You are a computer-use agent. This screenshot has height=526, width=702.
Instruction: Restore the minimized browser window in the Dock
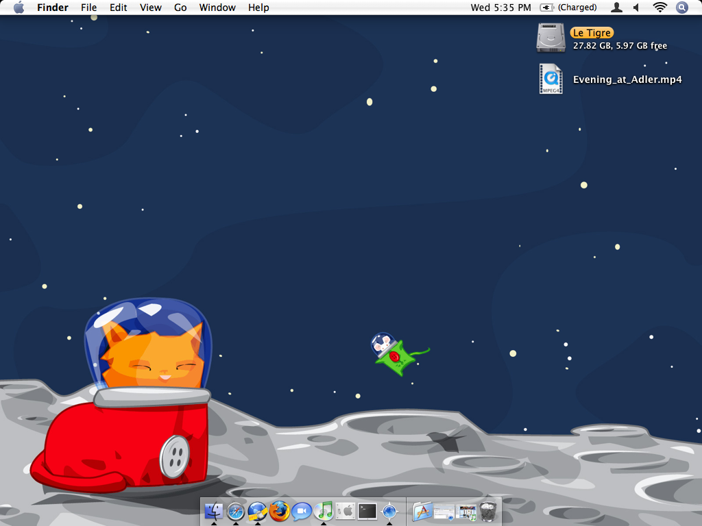[x=444, y=512]
